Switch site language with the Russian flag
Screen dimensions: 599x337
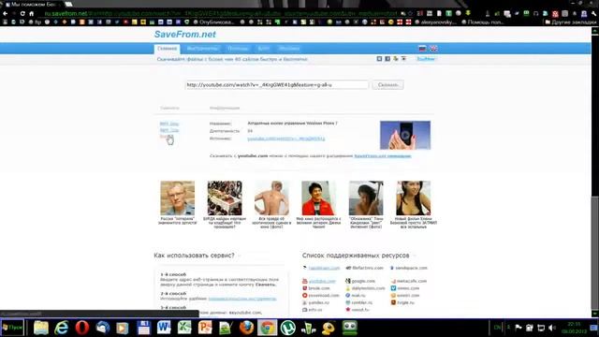422,48
